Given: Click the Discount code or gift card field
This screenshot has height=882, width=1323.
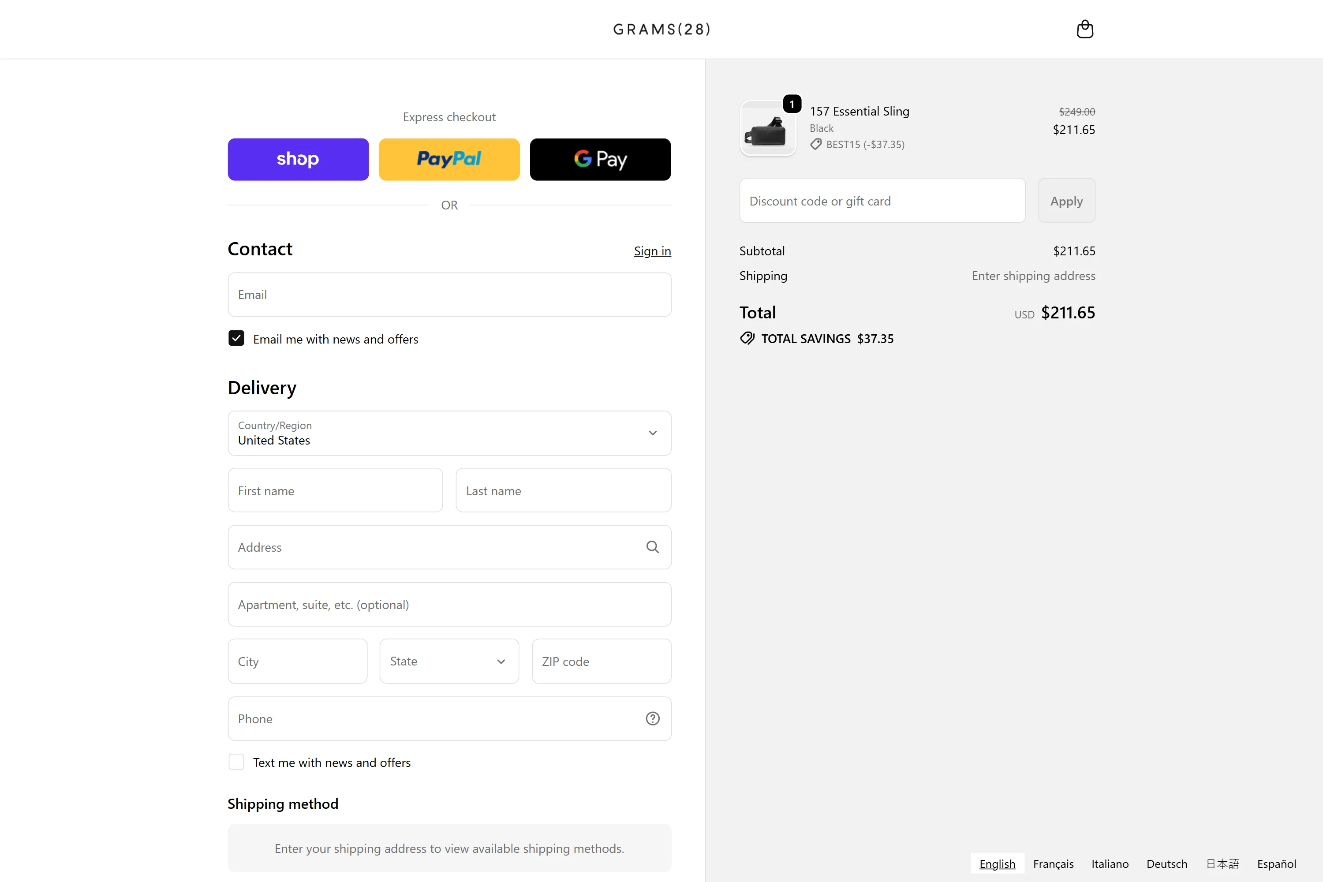Looking at the screenshot, I should (882, 201).
